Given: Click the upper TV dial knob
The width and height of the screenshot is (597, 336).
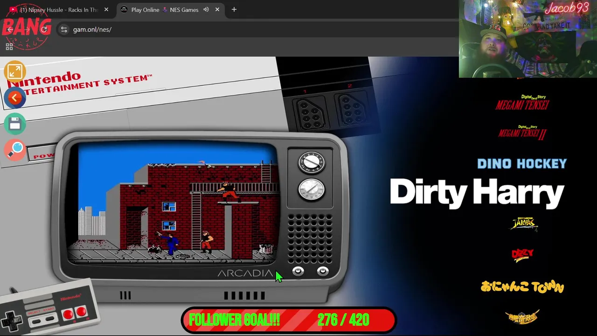Looking at the screenshot, I should coord(311,162).
